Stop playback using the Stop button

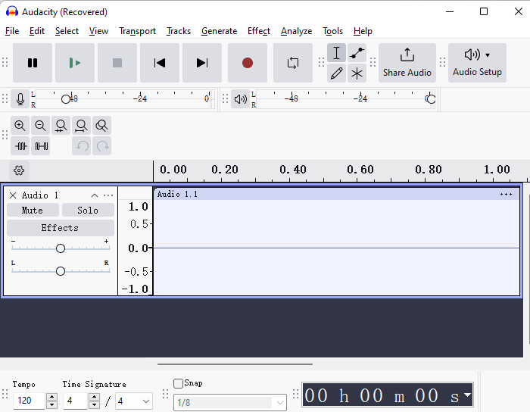pos(117,63)
